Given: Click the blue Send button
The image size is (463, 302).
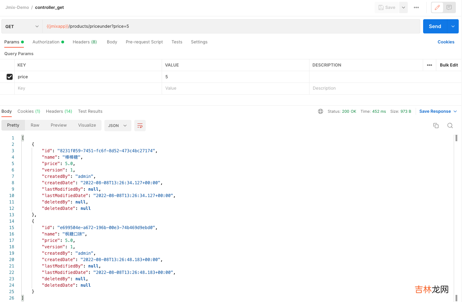Looking at the screenshot, I should (x=435, y=27).
